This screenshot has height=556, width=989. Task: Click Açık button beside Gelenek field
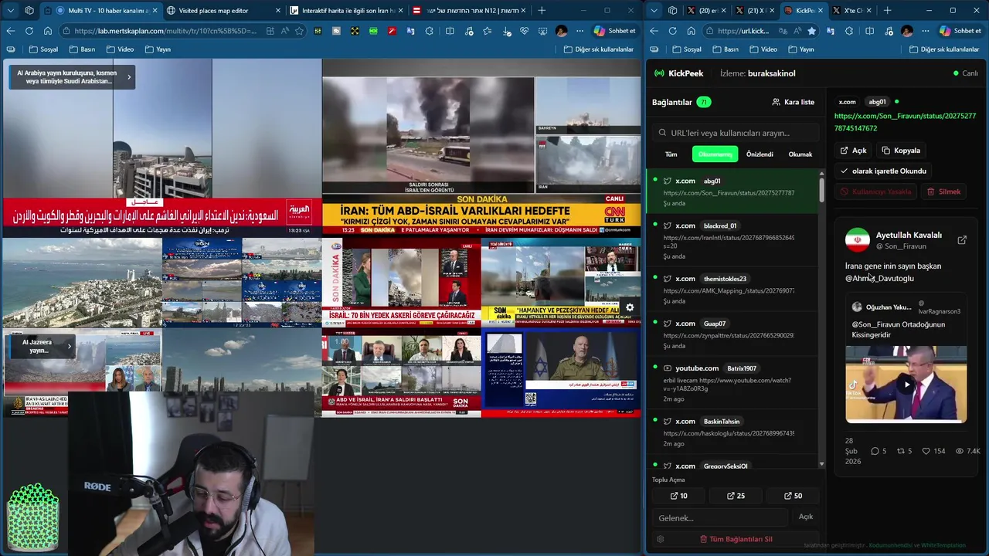click(x=805, y=517)
